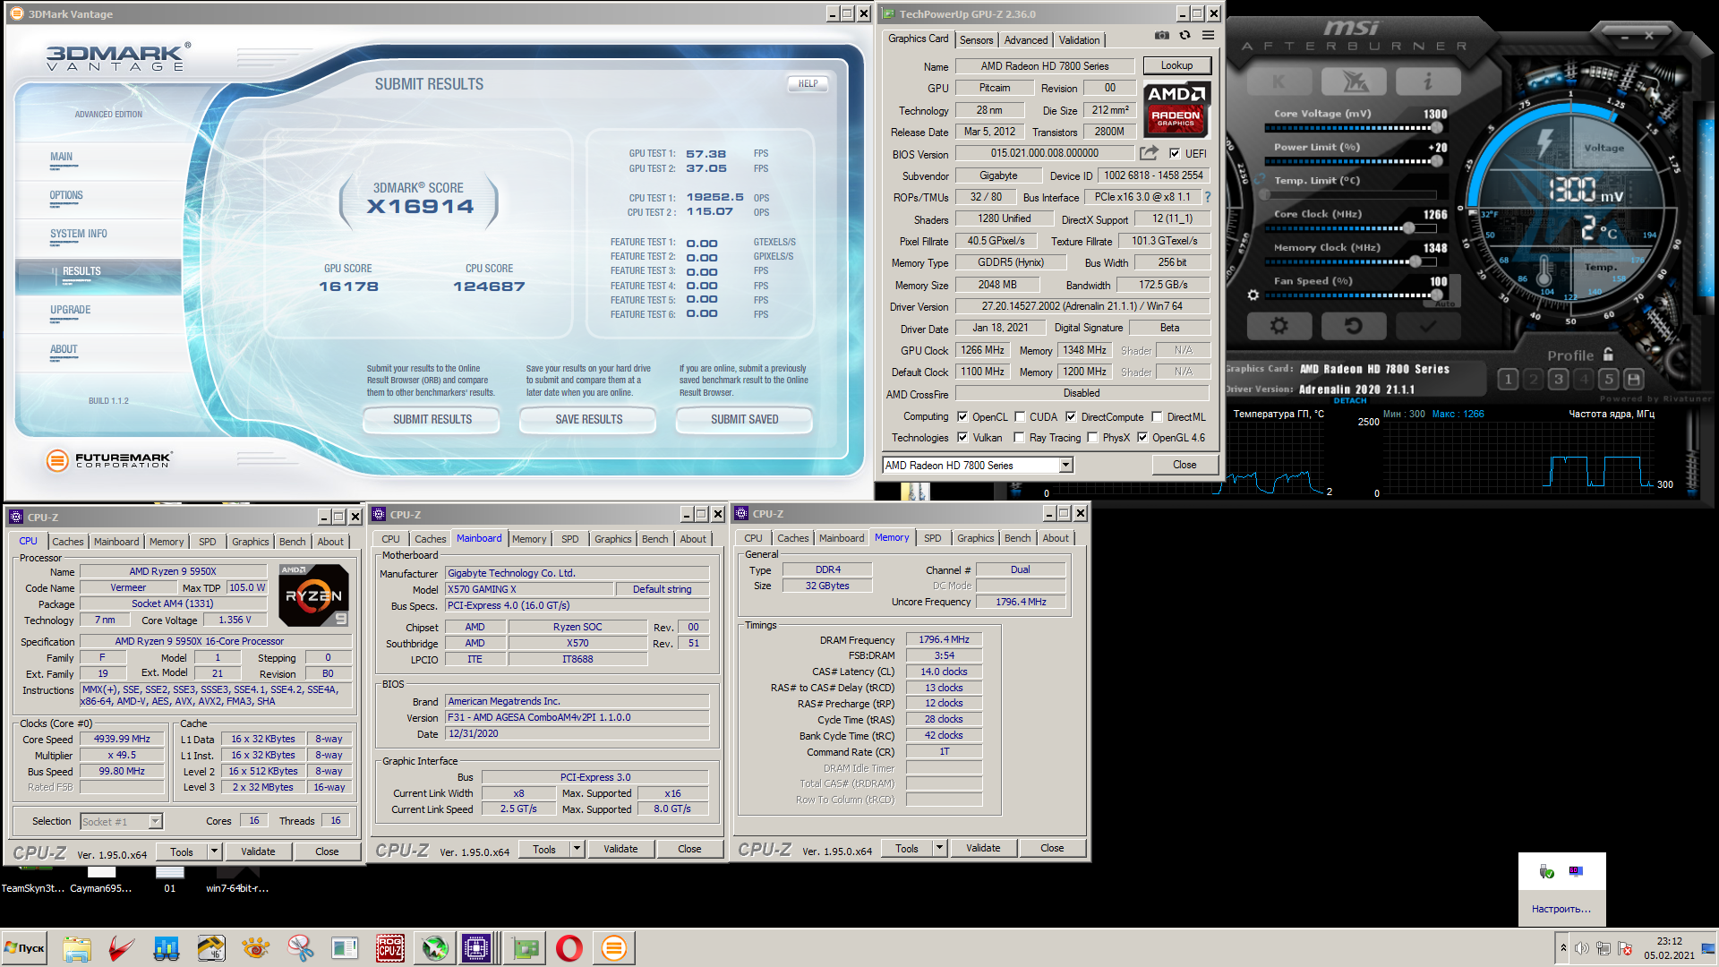Switch to GPU-Z Sensors tab
Viewport: 1719px width, 967px height.
tap(976, 39)
